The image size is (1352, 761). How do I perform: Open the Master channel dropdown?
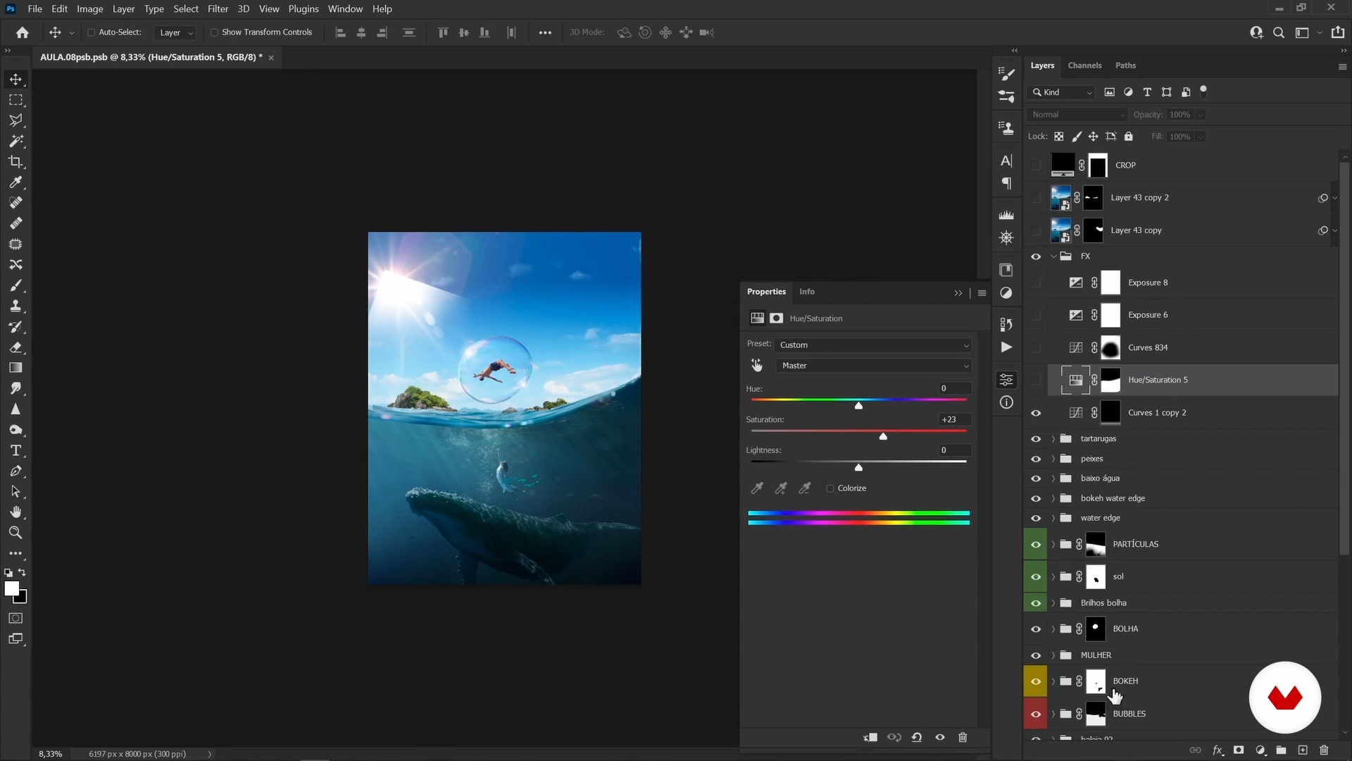(x=873, y=366)
